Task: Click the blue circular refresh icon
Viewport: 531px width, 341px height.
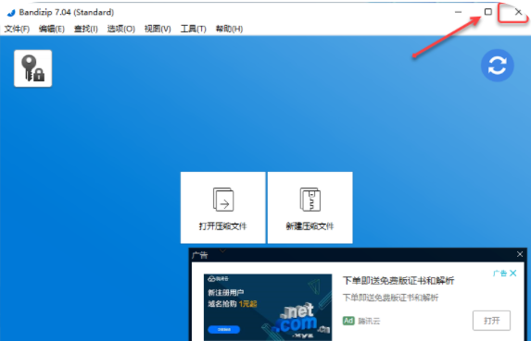Action: 497,66
